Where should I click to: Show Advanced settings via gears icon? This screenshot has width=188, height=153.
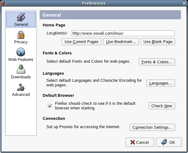(x=21, y=89)
